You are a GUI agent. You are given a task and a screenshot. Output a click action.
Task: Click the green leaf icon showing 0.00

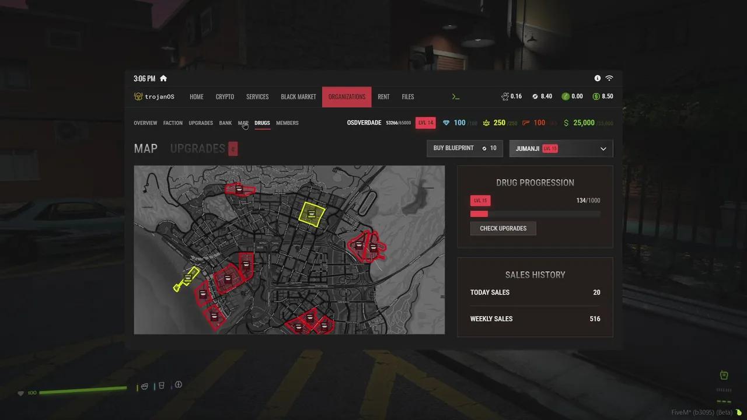point(566,97)
